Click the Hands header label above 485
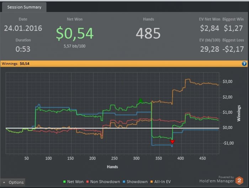 click(x=148, y=19)
